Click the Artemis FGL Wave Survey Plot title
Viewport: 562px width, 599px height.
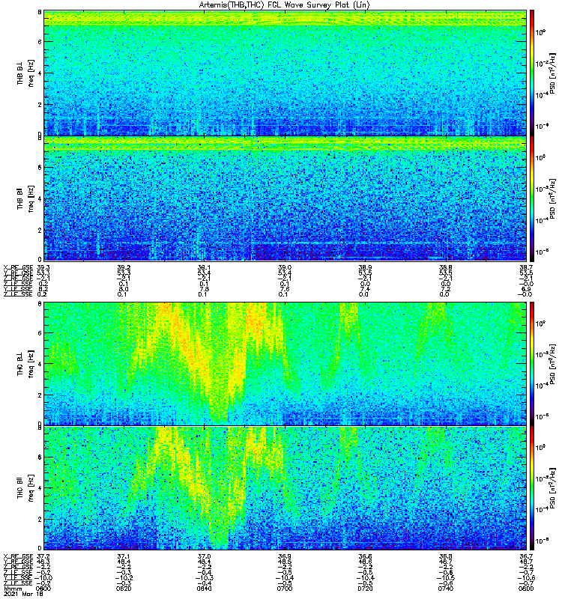point(284,5)
